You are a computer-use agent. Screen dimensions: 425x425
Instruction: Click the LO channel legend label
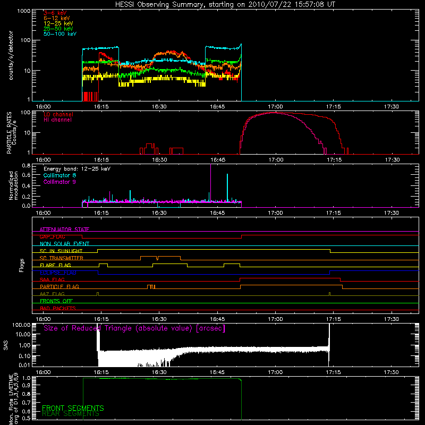click(x=58, y=114)
